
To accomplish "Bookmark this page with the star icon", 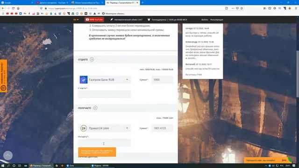I will point(242,8).
